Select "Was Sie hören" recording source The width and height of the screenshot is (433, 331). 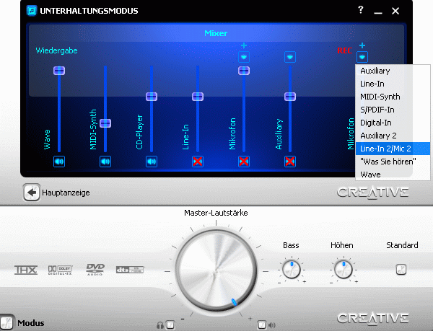tap(393, 162)
